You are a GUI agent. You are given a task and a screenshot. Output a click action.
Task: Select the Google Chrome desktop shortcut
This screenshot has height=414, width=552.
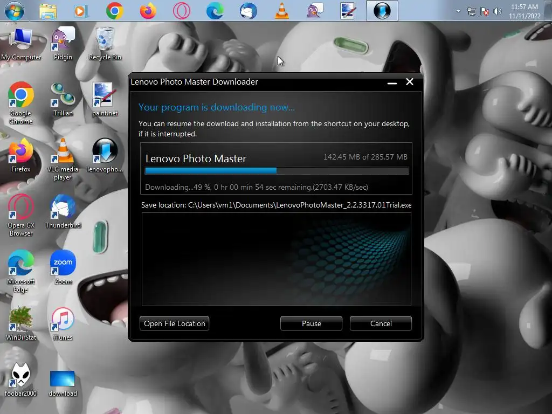click(21, 103)
